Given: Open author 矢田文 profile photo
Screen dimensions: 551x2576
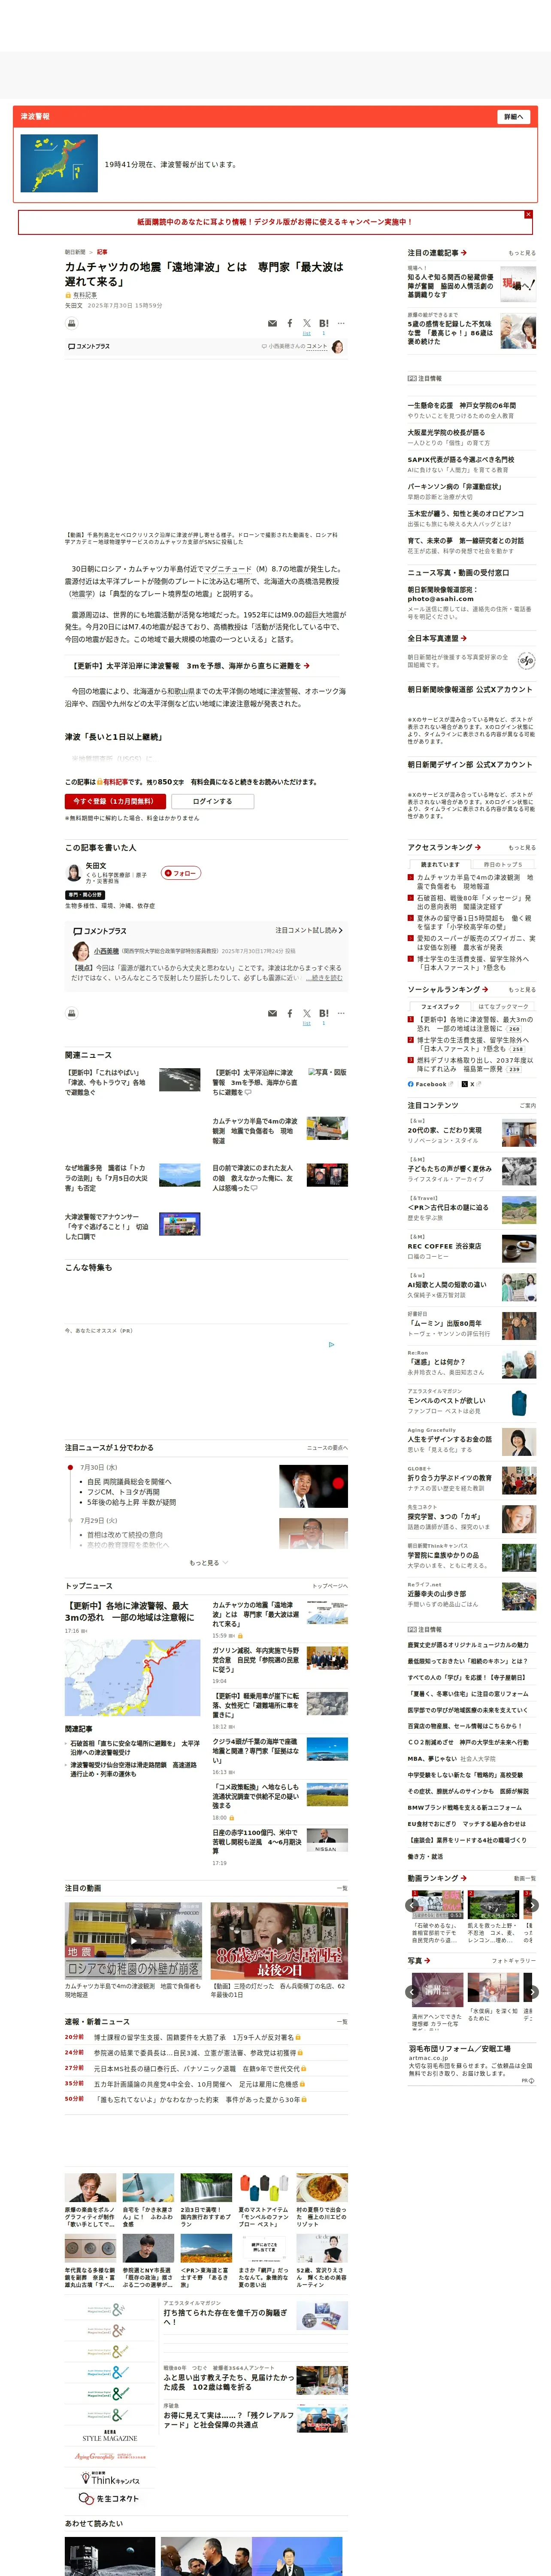Looking at the screenshot, I should 73,873.
